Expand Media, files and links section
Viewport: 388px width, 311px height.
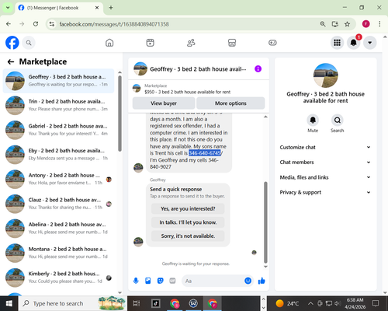tap(325, 177)
